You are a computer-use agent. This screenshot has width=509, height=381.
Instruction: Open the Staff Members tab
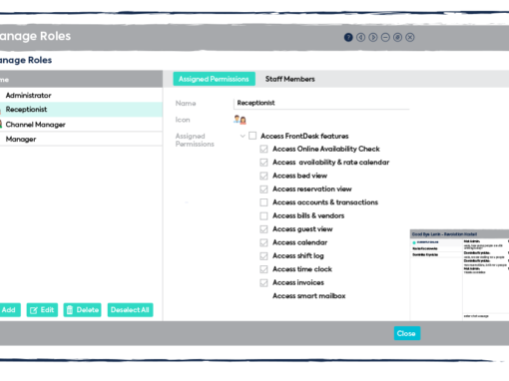tap(289, 79)
